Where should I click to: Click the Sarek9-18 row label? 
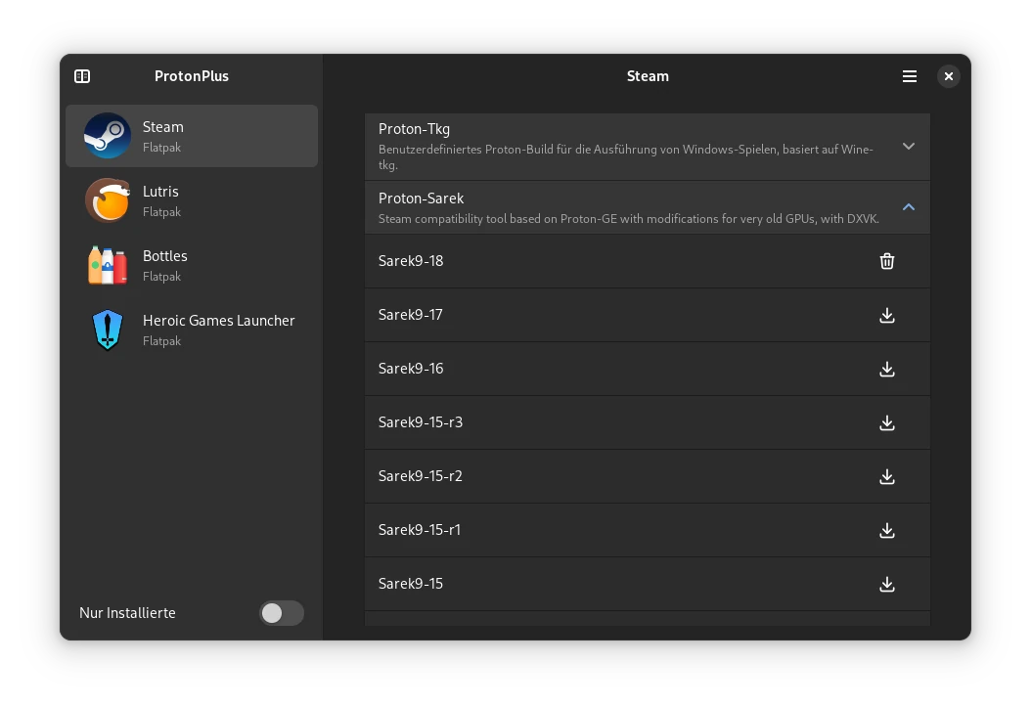(410, 261)
